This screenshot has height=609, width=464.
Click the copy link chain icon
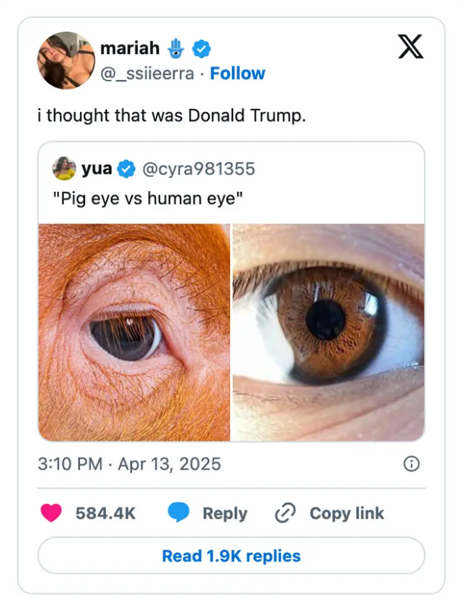pos(286,513)
